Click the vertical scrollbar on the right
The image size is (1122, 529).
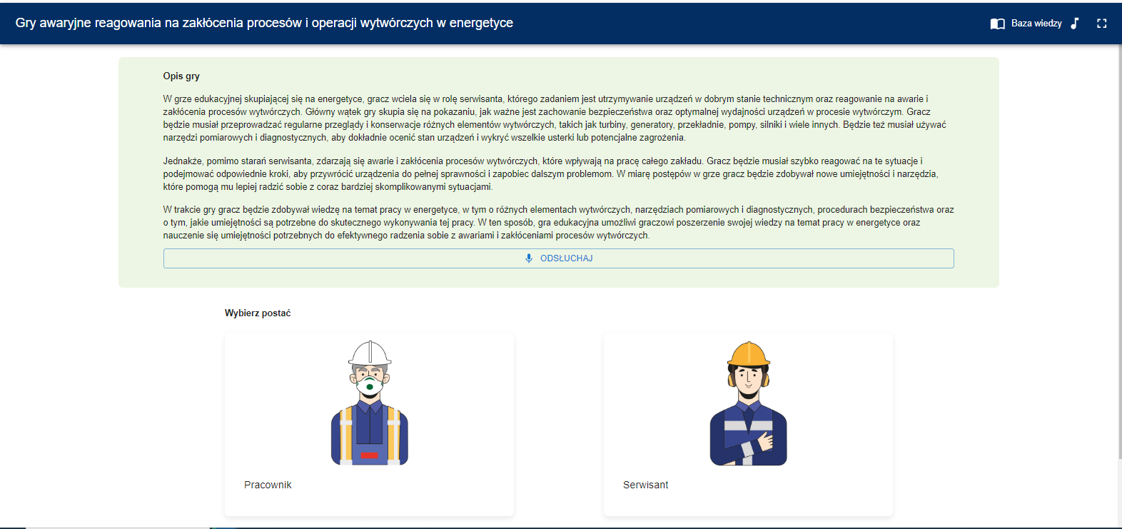click(x=1119, y=250)
